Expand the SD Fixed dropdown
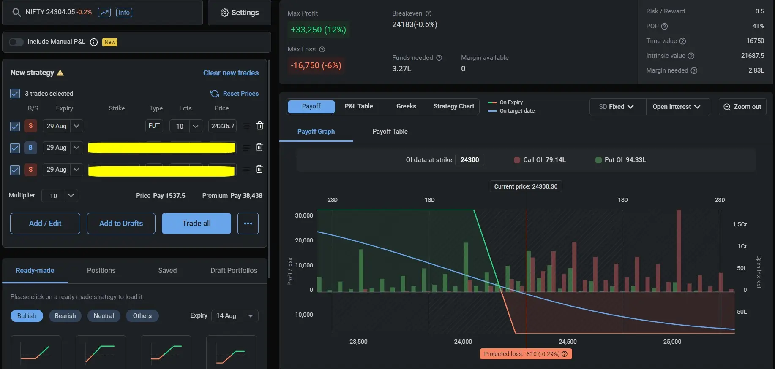Screen dimensions: 775x369 [x=617, y=107]
